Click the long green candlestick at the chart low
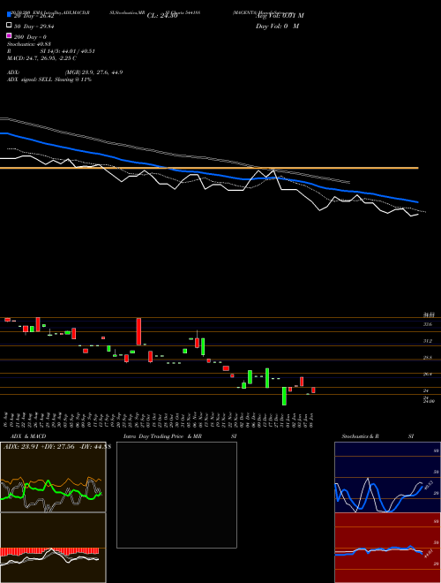 tap(284, 396)
